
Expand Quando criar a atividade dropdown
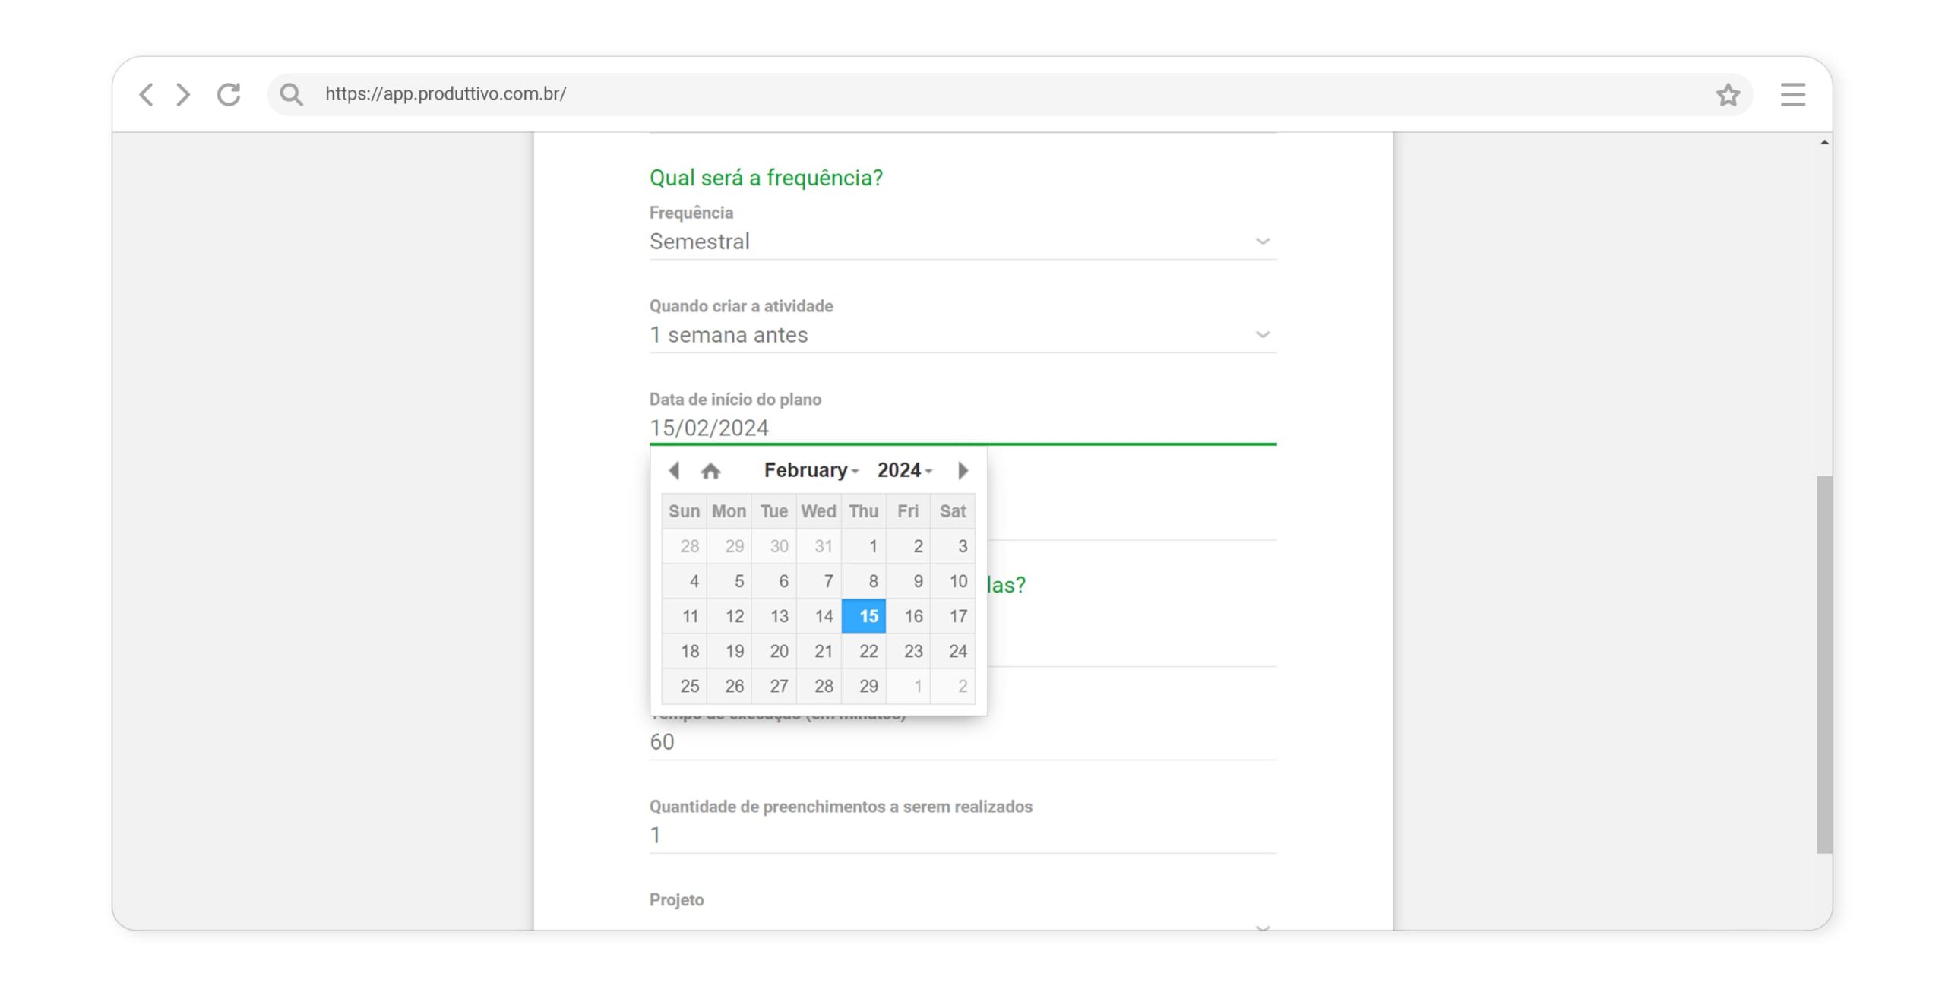click(x=962, y=335)
